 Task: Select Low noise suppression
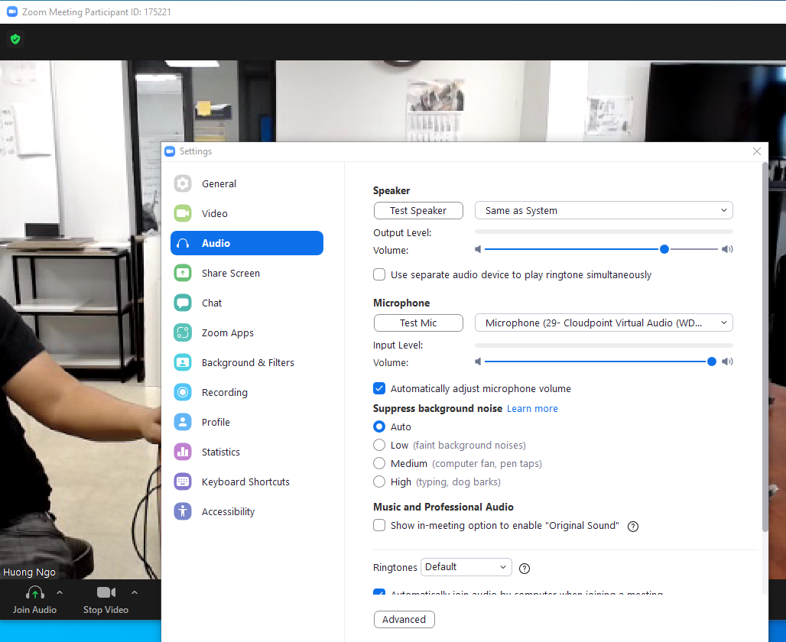379,445
